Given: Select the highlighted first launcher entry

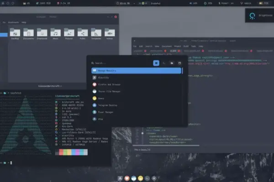Looking at the screenshot, I should (136, 71).
